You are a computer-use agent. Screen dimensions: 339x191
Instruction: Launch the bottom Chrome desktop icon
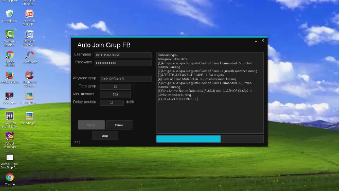(x=10, y=180)
